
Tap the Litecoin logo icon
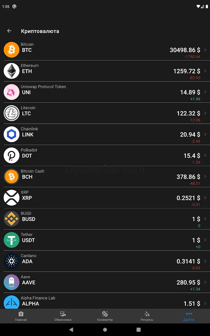(x=12, y=113)
